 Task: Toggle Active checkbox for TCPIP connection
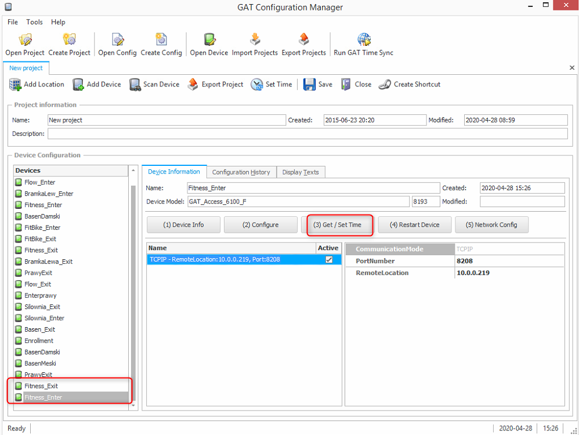click(x=329, y=260)
